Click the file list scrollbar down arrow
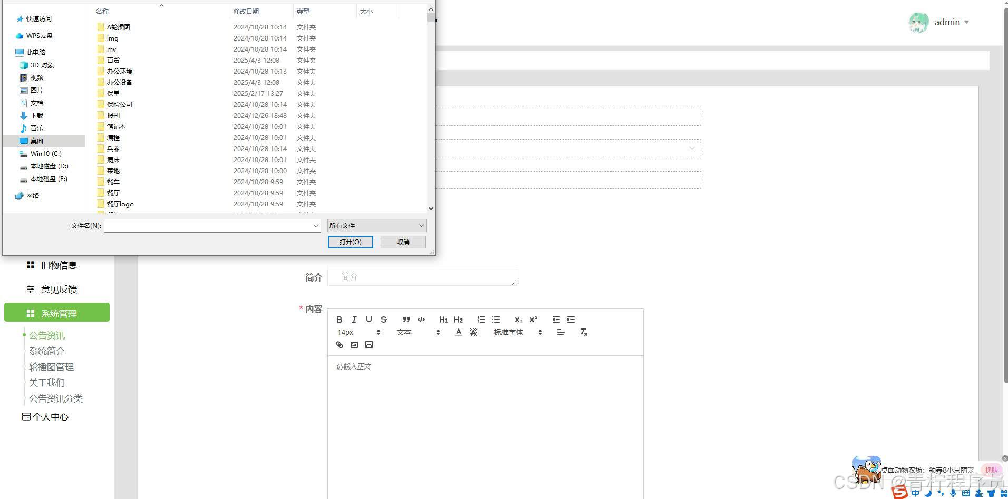 [431, 209]
